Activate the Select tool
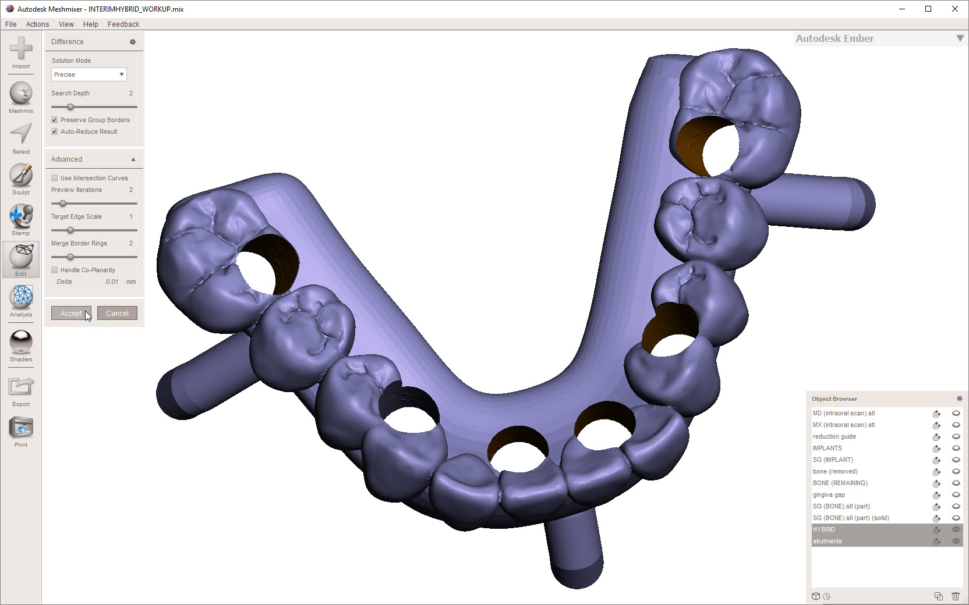 pos(21,138)
